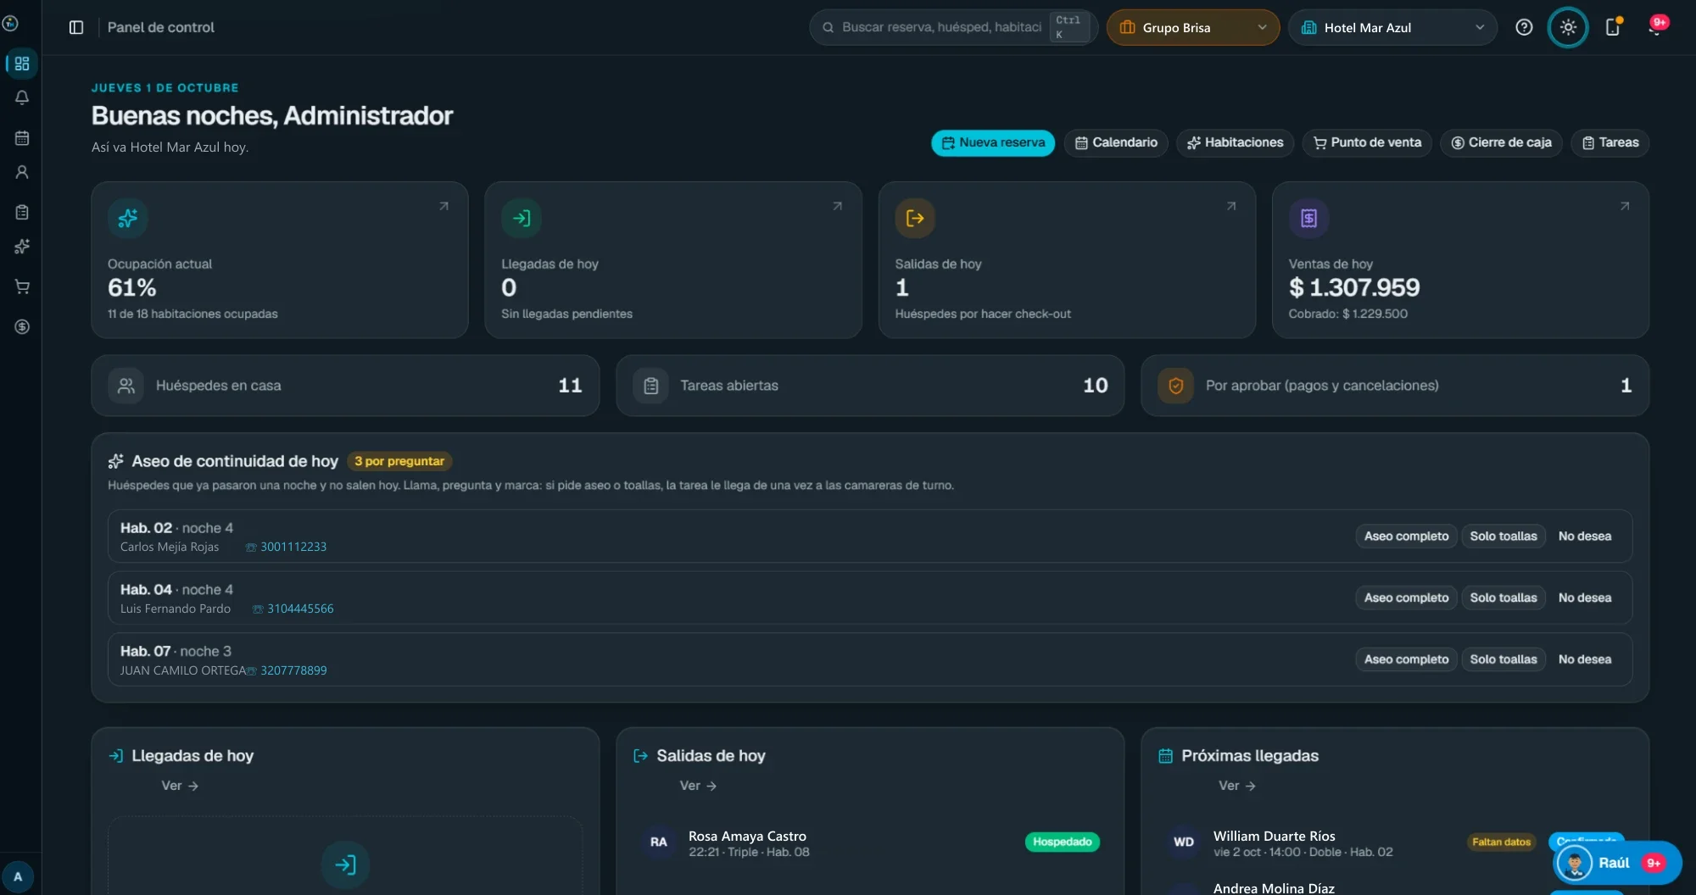Select No desea for Hab. 04
The image size is (1696, 895).
[1584, 598]
